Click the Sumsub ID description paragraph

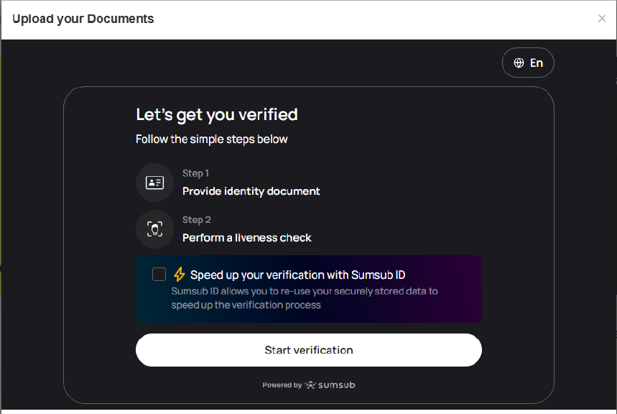pos(304,298)
